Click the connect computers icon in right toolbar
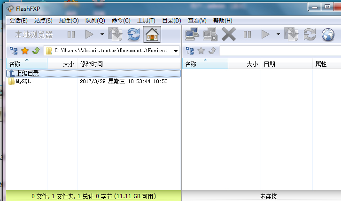341x201 pixels. click(192, 34)
